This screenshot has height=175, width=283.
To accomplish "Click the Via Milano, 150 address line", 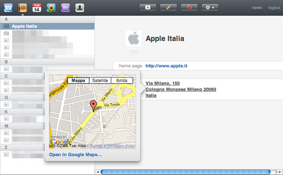I will point(162,83).
